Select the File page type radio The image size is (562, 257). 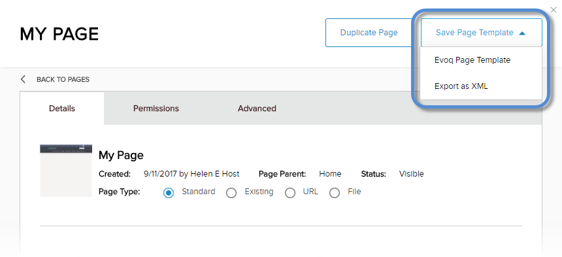(335, 193)
